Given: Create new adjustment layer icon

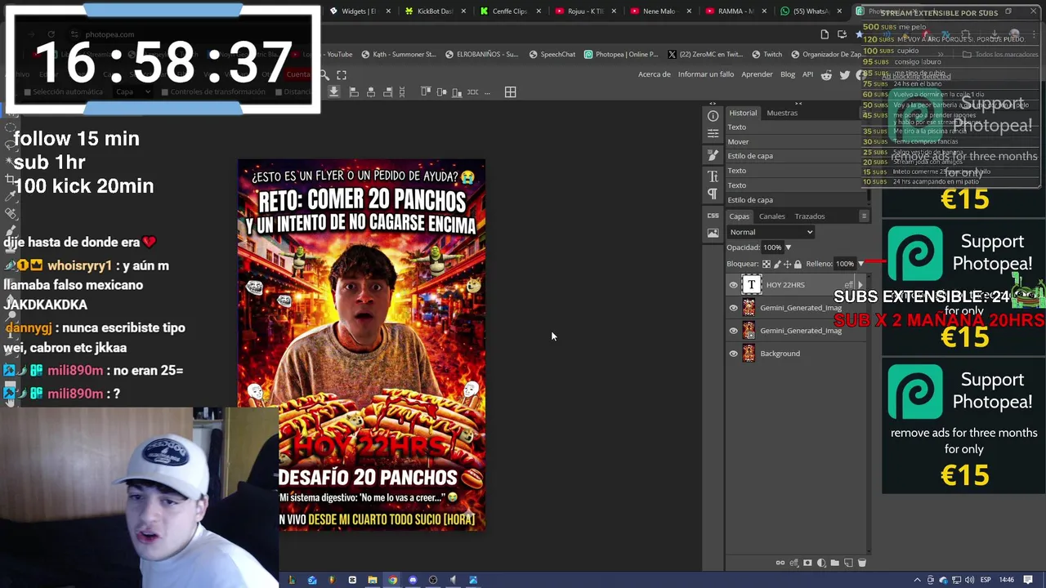Looking at the screenshot, I should pyautogui.click(x=821, y=563).
